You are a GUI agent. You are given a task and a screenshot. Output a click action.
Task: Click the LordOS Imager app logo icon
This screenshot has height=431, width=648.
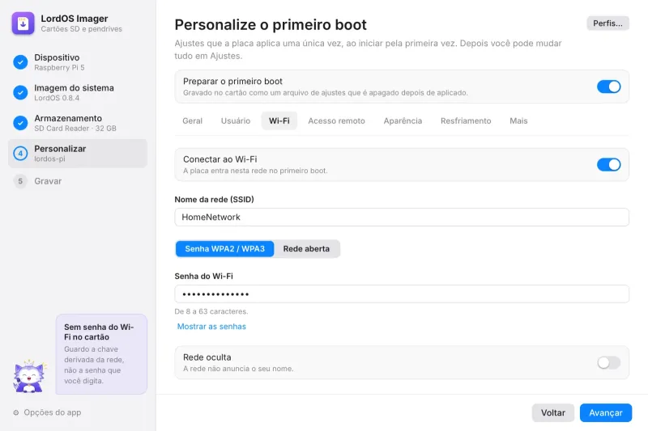click(x=23, y=23)
